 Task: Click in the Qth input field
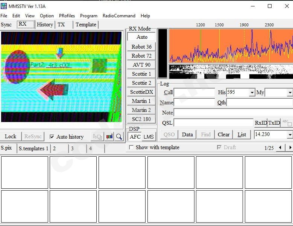[260, 102]
